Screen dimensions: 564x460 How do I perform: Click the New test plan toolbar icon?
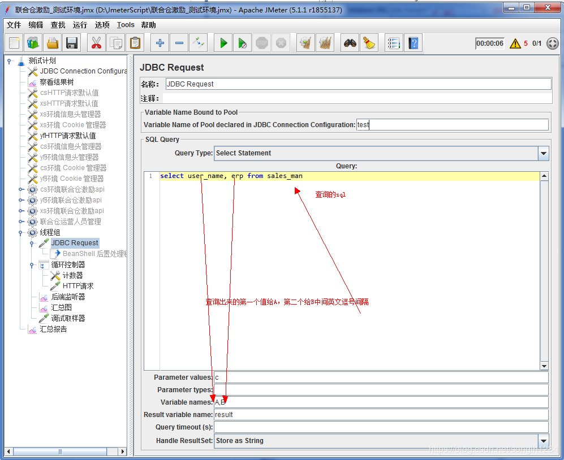pos(14,44)
